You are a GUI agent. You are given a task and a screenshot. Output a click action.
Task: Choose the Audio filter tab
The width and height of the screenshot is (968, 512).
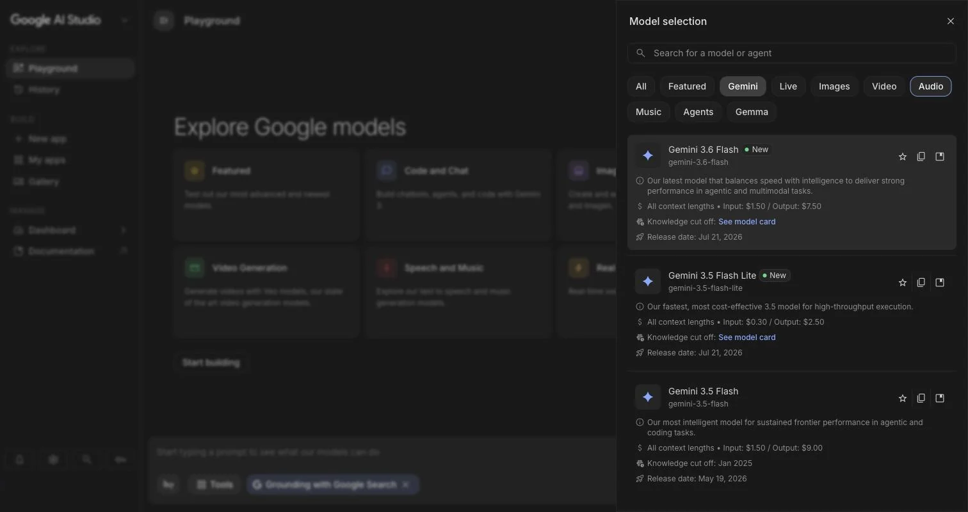point(931,86)
